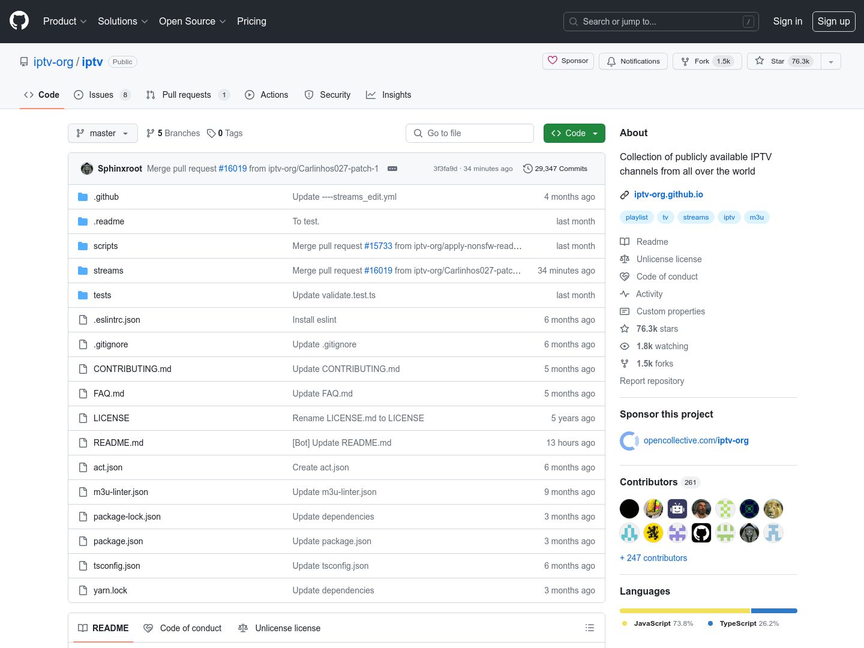The image size is (864, 648).
Task: Expand the green Code dropdown
Action: click(x=574, y=133)
